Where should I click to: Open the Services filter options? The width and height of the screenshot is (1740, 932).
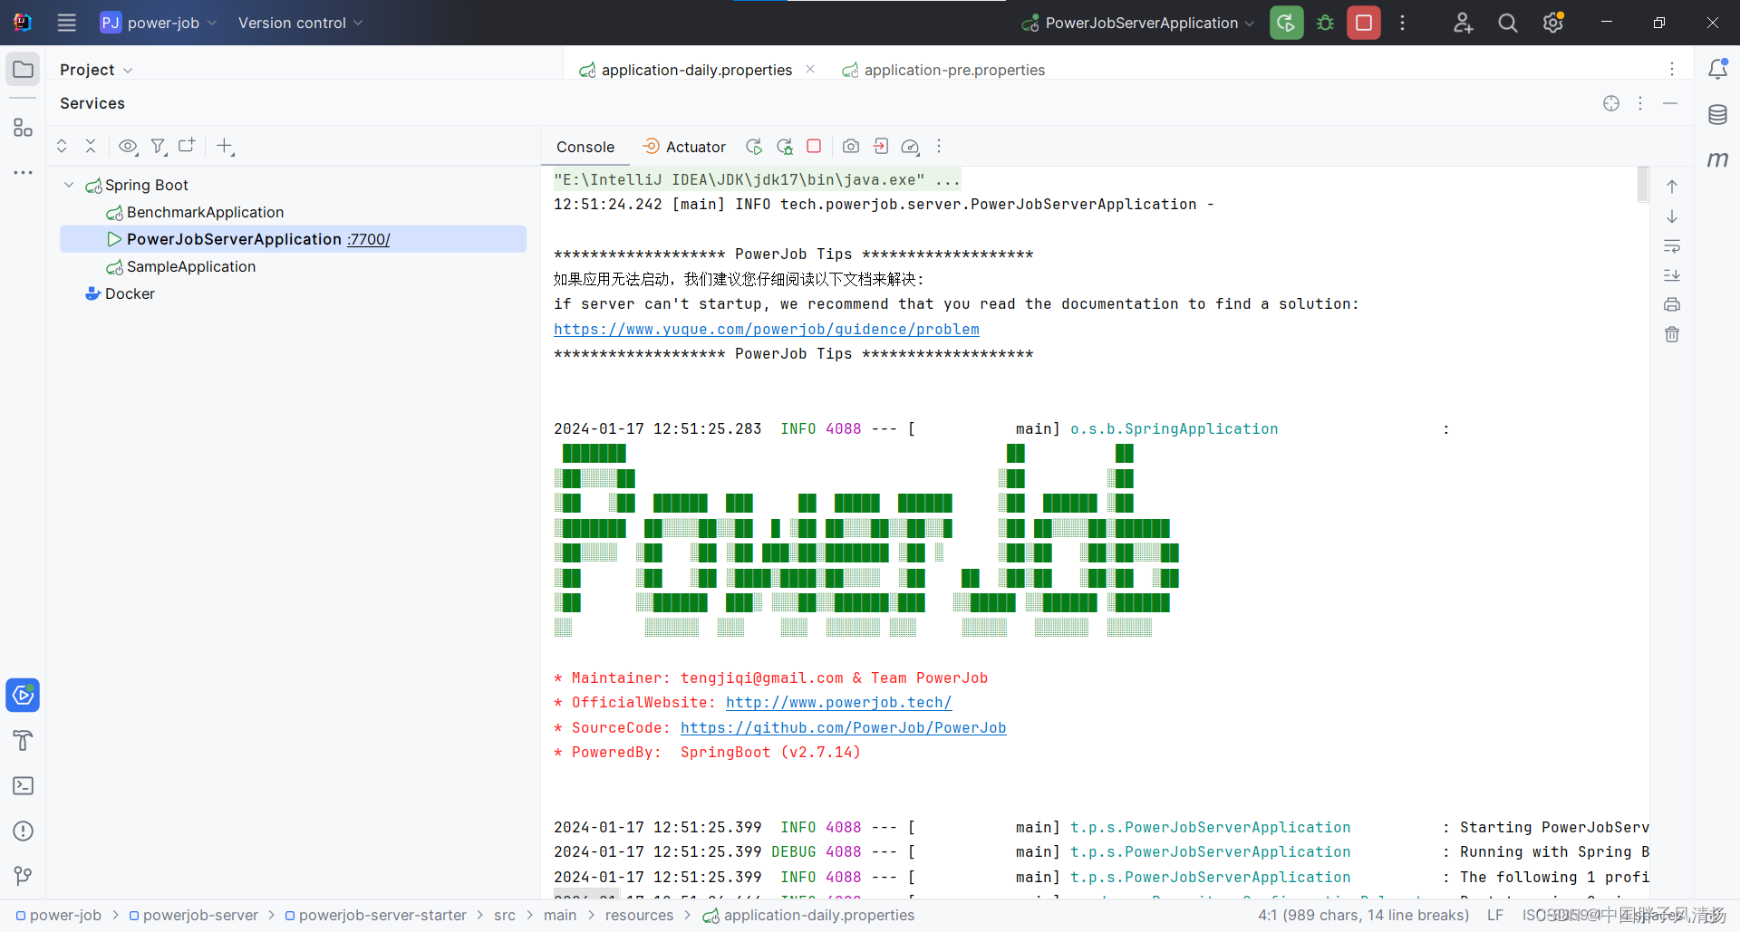159,146
